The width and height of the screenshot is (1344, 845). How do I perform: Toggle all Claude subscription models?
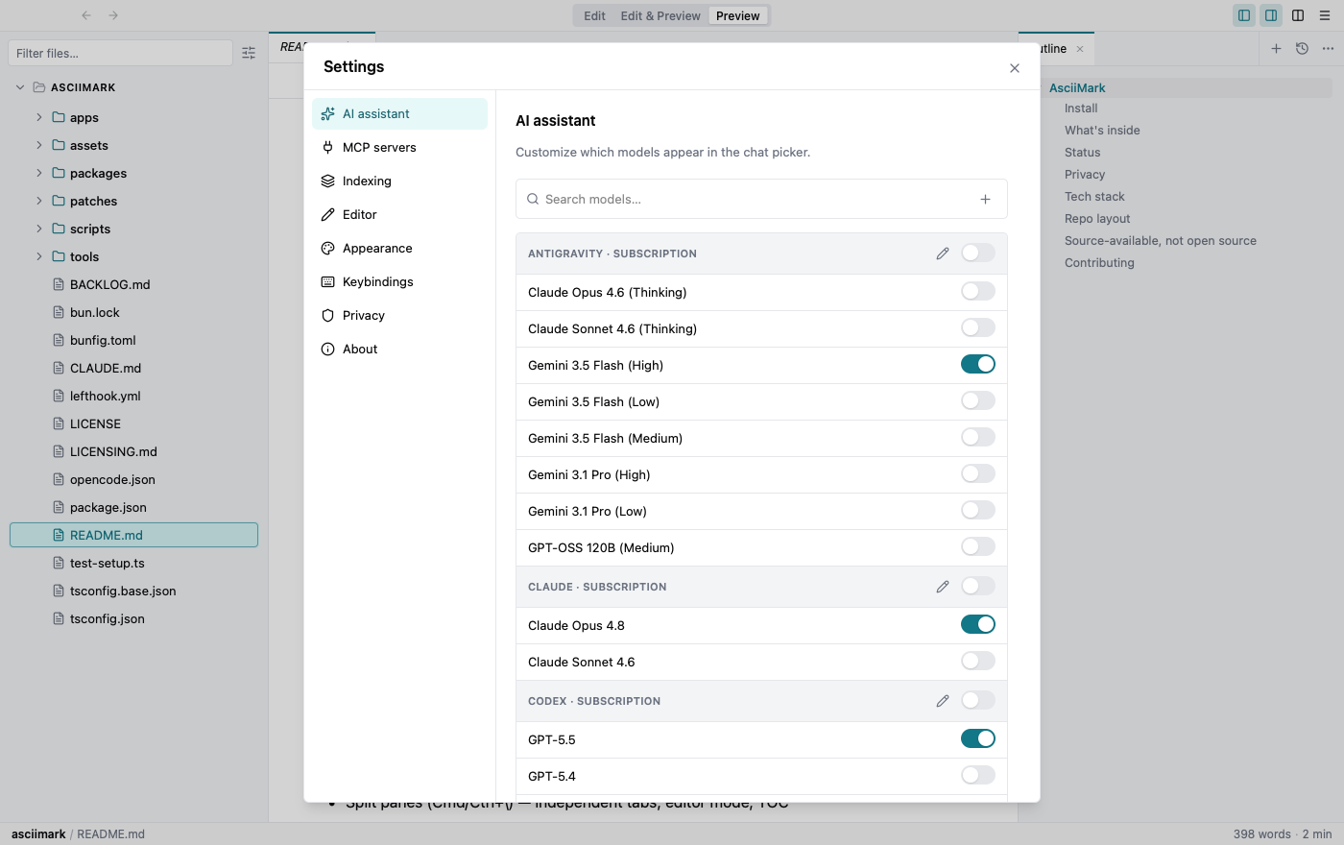coord(978,586)
